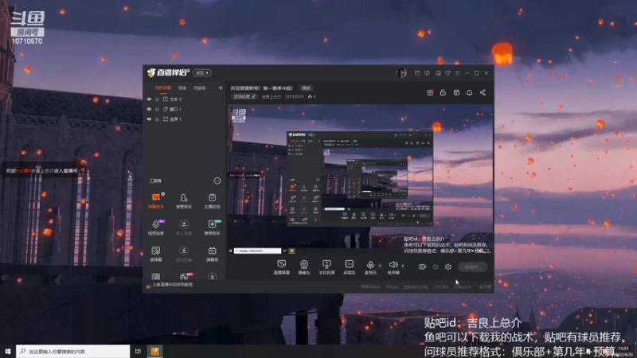This screenshot has width=637, height=358.
Task: Open the hamburger menu in title bar
Action: [x=457, y=73]
